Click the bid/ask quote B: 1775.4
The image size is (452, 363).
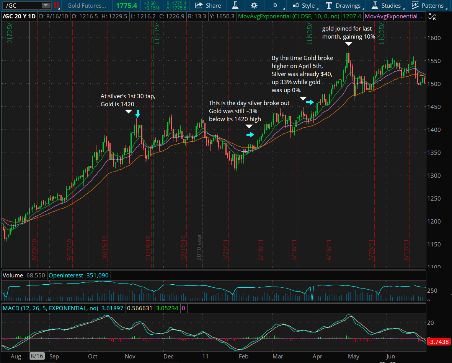[x=176, y=3]
